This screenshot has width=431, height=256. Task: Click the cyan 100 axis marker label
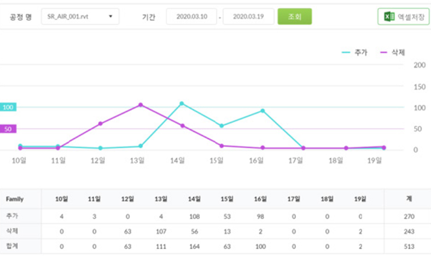coord(8,108)
